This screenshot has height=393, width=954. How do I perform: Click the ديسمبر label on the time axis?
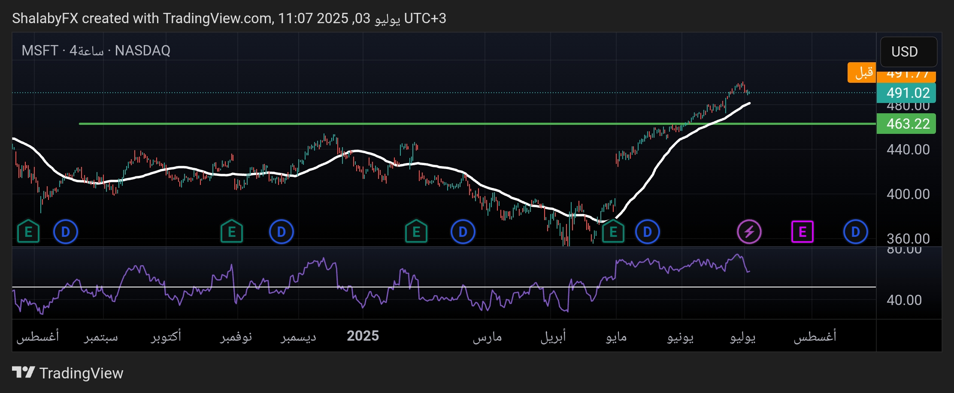[x=298, y=337]
